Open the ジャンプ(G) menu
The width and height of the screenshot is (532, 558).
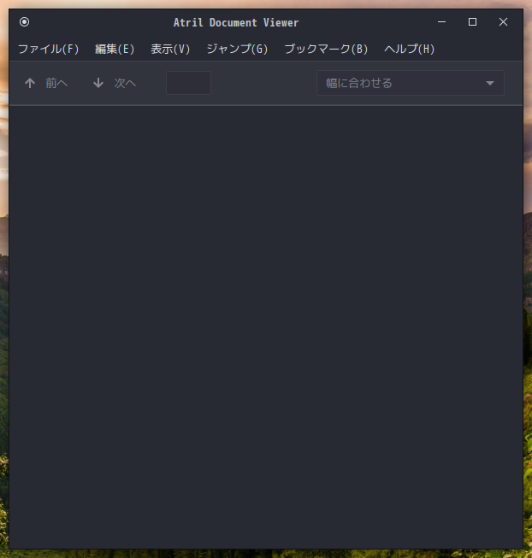pos(237,49)
